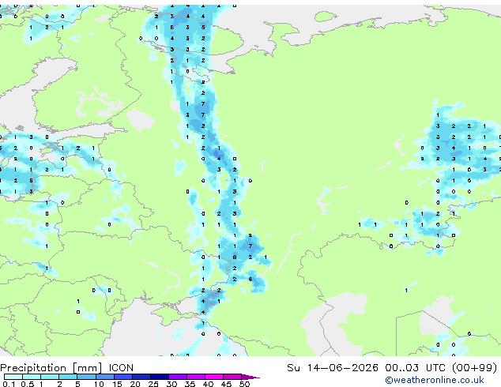The width and height of the screenshot is (501, 387).
Task: Pick the 35–40 mm magenta legend swatch
Action: 195,377
